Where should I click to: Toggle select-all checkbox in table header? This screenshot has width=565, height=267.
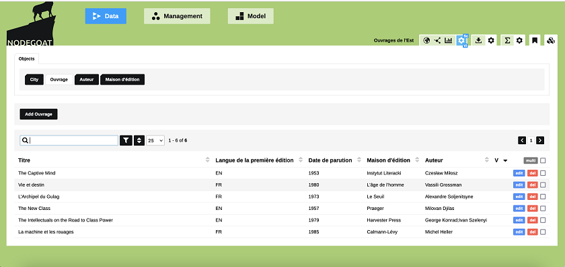[543, 160]
